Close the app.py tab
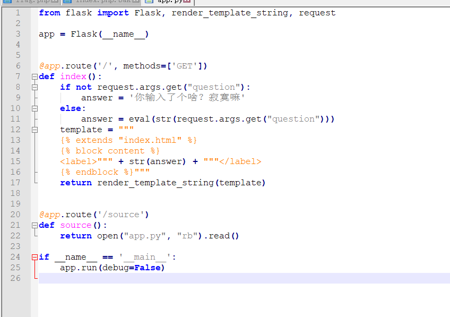450x317 pixels. (187, 1)
